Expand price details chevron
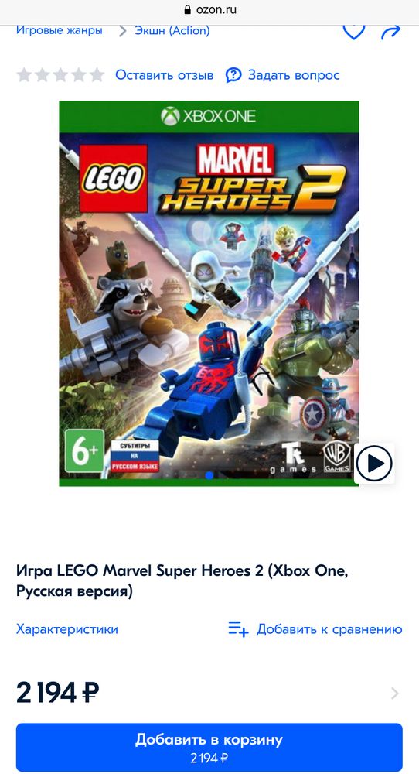Screen dimensions: 419x774 click(394, 694)
